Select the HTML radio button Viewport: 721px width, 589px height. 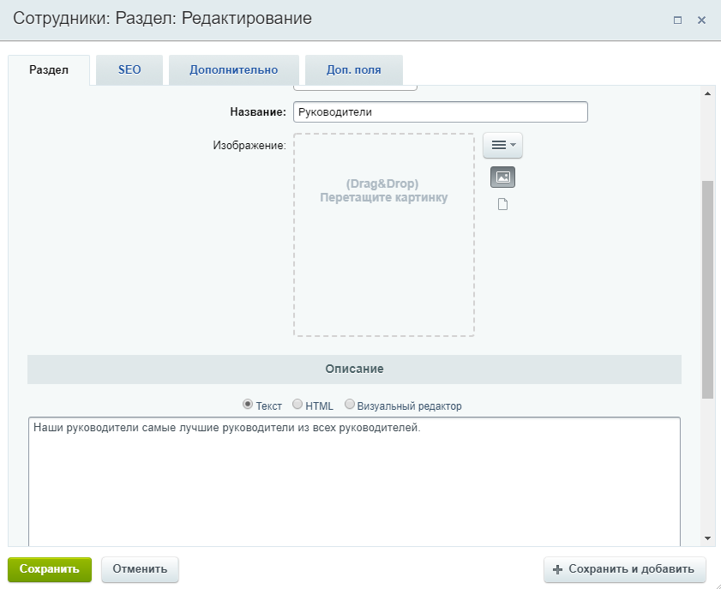coord(297,404)
